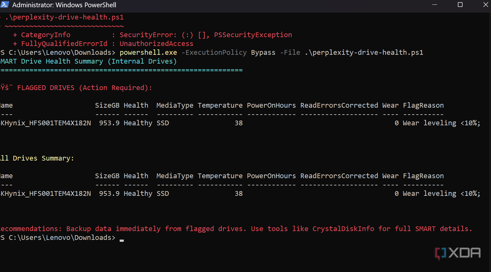This screenshot has width=491, height=272.
Task: Click temperature '38' in All Drives Summary row
Action: tap(239, 194)
